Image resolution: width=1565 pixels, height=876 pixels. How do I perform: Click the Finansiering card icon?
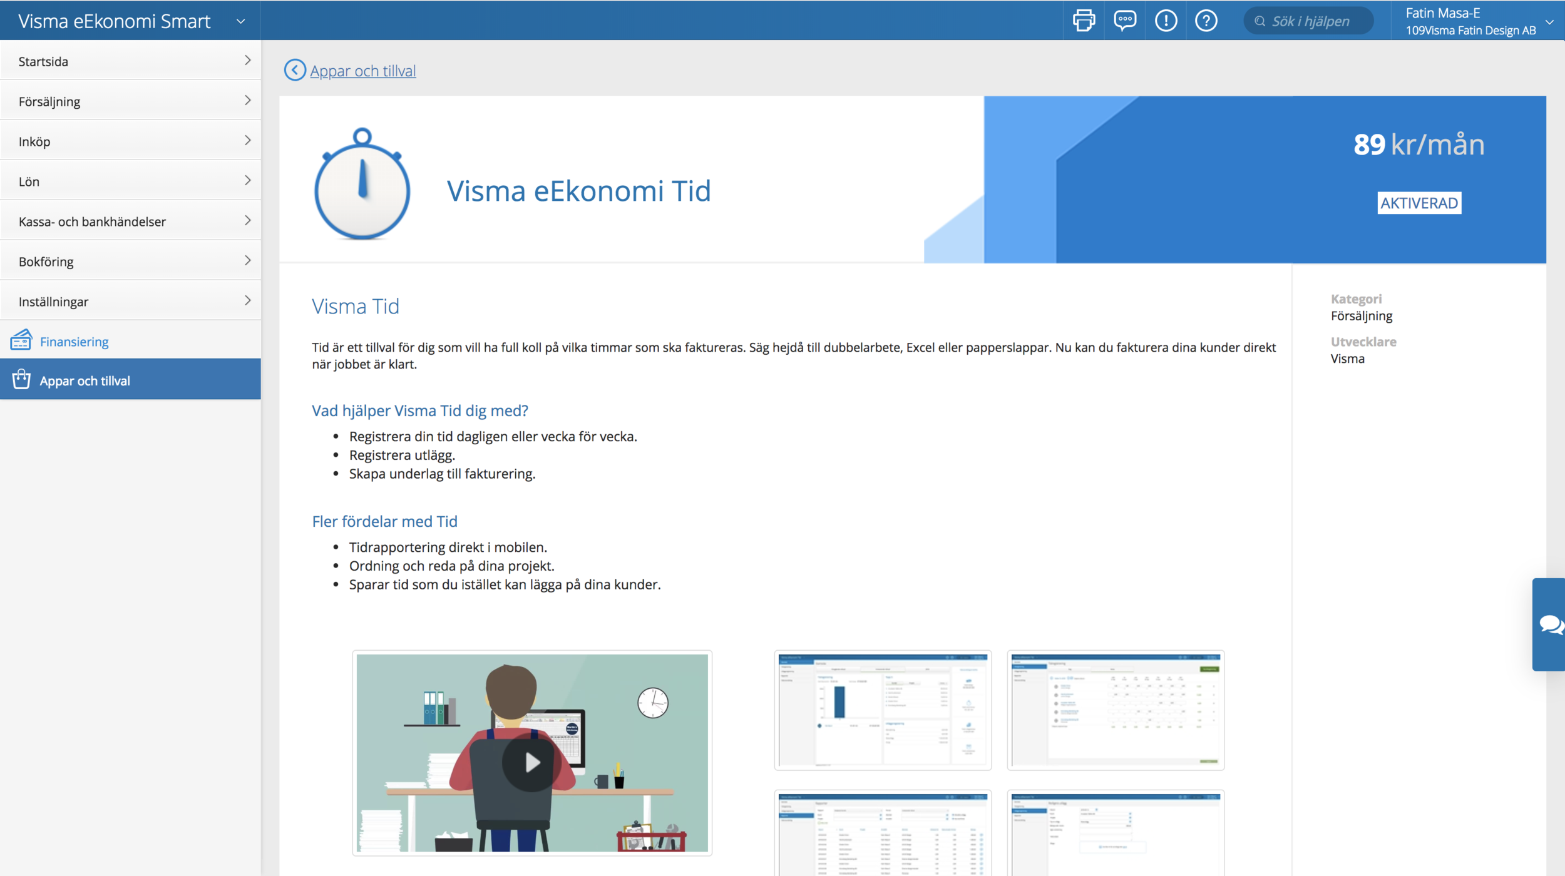[21, 340]
